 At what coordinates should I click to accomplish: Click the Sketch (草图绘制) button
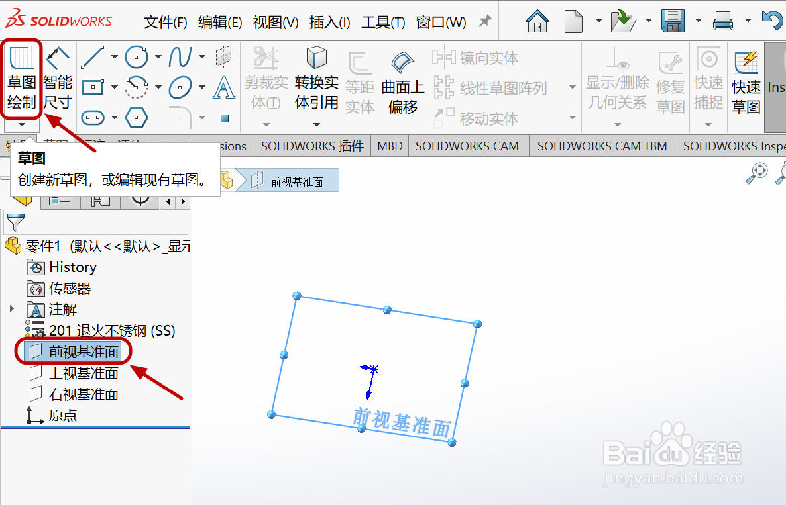click(x=22, y=77)
